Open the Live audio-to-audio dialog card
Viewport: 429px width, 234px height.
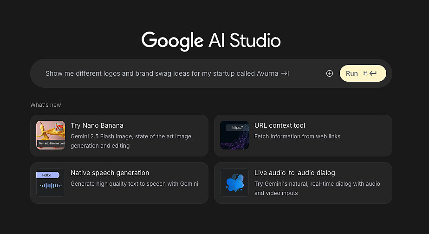coord(303,183)
